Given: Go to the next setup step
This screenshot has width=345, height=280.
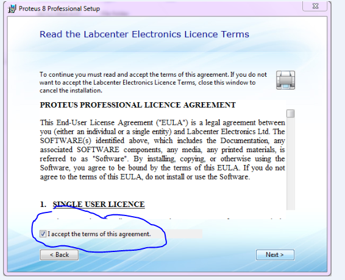Looking at the screenshot, I should coord(275,254).
